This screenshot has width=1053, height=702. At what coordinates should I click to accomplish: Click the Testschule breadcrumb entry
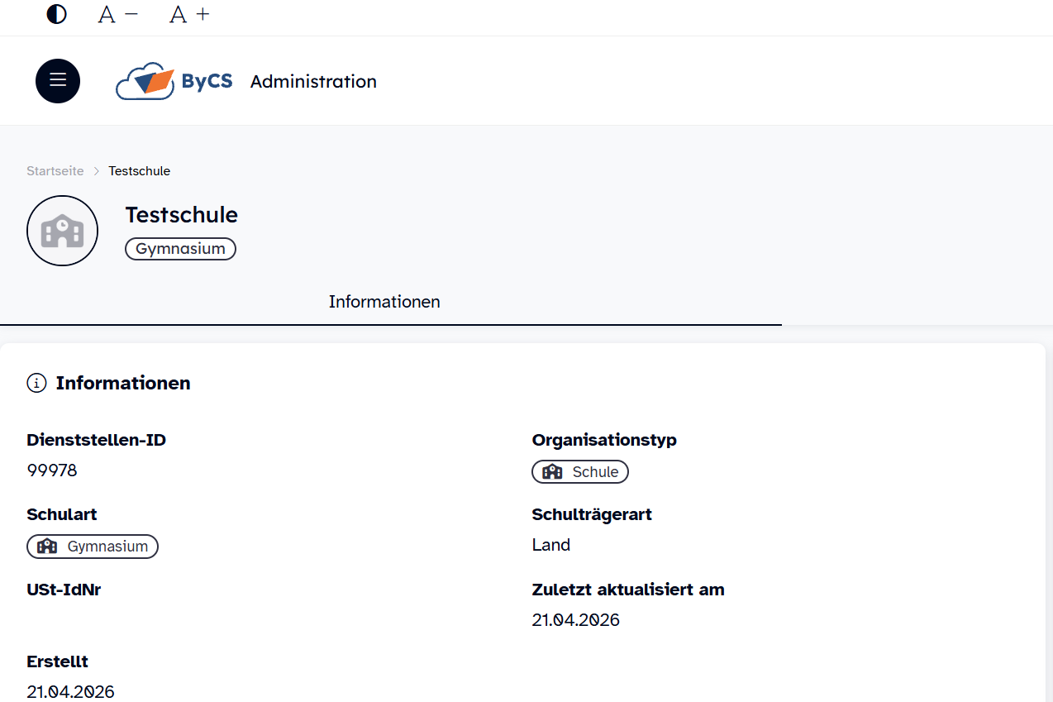(x=139, y=170)
